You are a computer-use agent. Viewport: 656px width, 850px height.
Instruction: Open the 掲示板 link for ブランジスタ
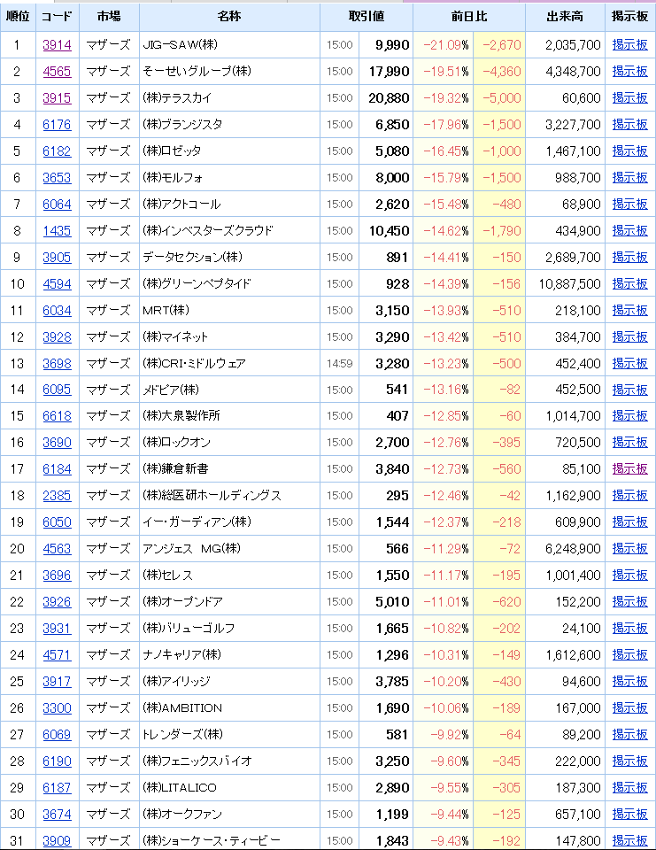click(630, 125)
